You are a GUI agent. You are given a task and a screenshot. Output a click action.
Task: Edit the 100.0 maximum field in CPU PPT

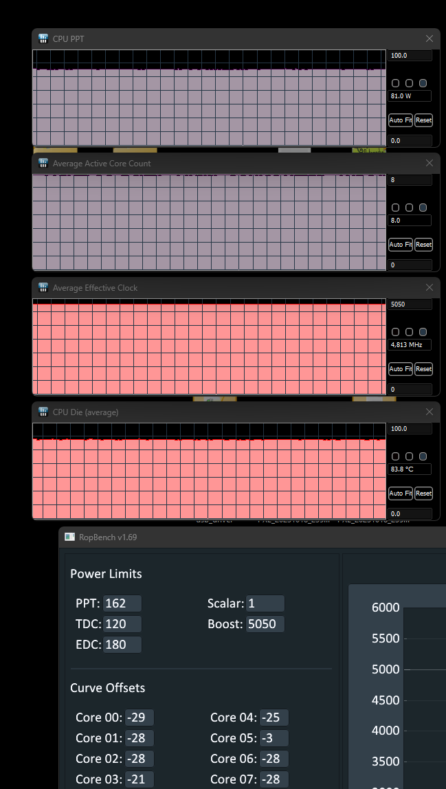click(x=410, y=56)
